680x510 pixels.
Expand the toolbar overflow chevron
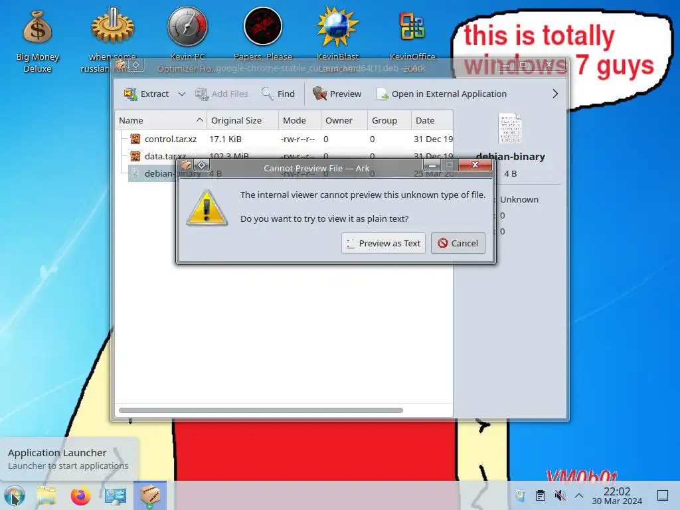click(x=555, y=94)
